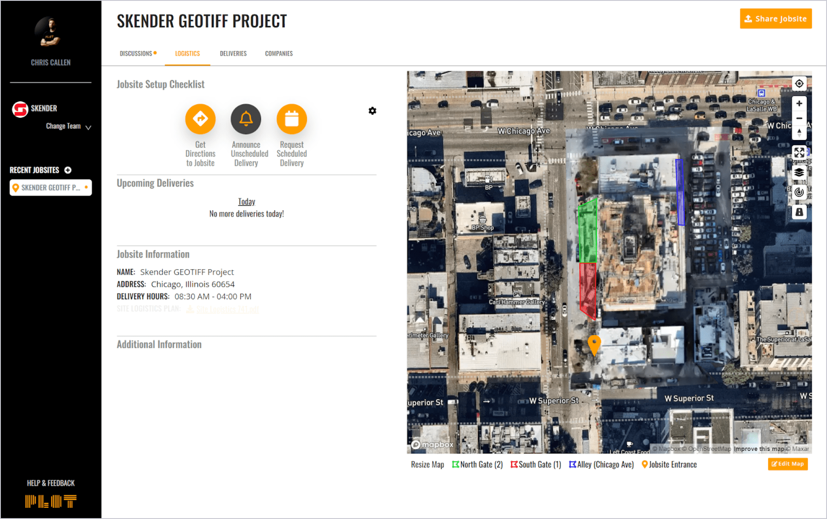Open Request Scheduled Delivery calendar icon

(x=292, y=119)
